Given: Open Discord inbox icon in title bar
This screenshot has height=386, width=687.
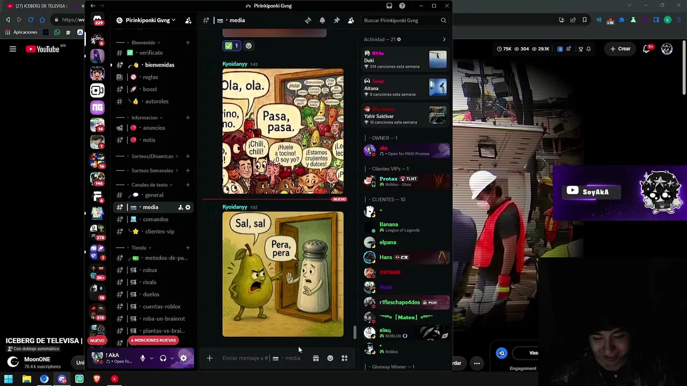Looking at the screenshot, I should [x=389, y=6].
